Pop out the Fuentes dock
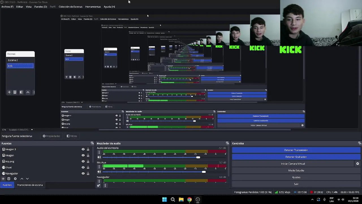The height and width of the screenshot is (204, 362). click(92, 143)
